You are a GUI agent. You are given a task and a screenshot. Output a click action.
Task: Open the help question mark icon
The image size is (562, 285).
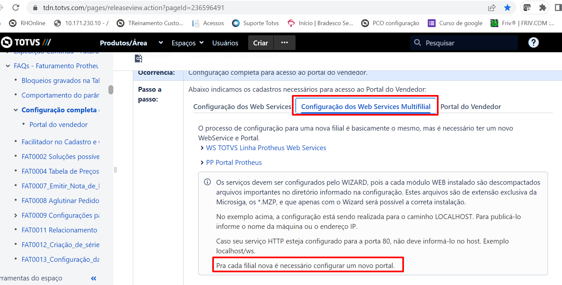tap(534, 42)
